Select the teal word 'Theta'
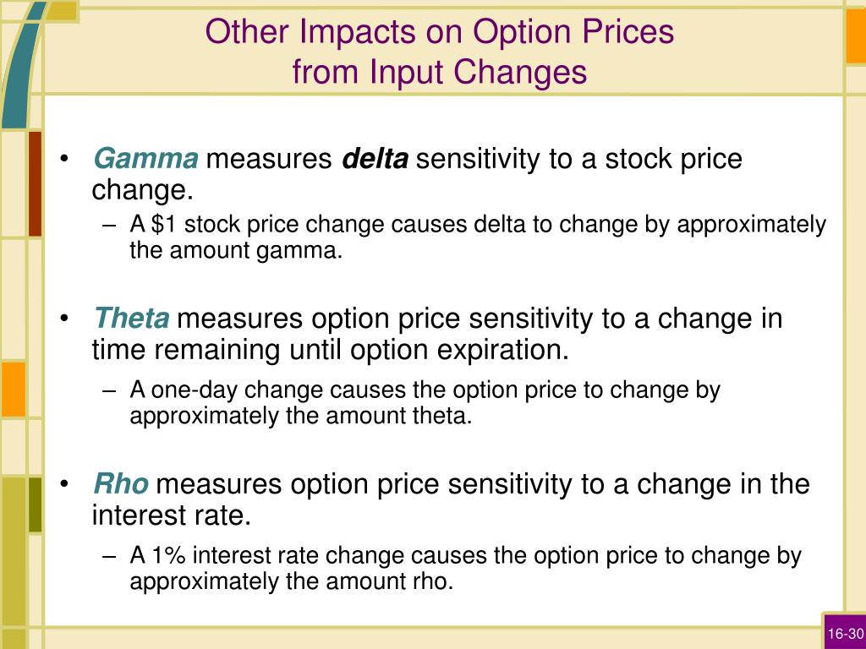 point(131,319)
